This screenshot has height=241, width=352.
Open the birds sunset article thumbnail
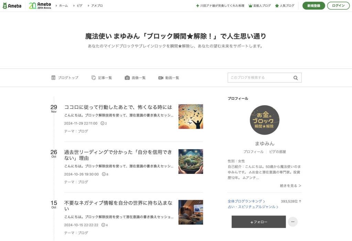190,117
